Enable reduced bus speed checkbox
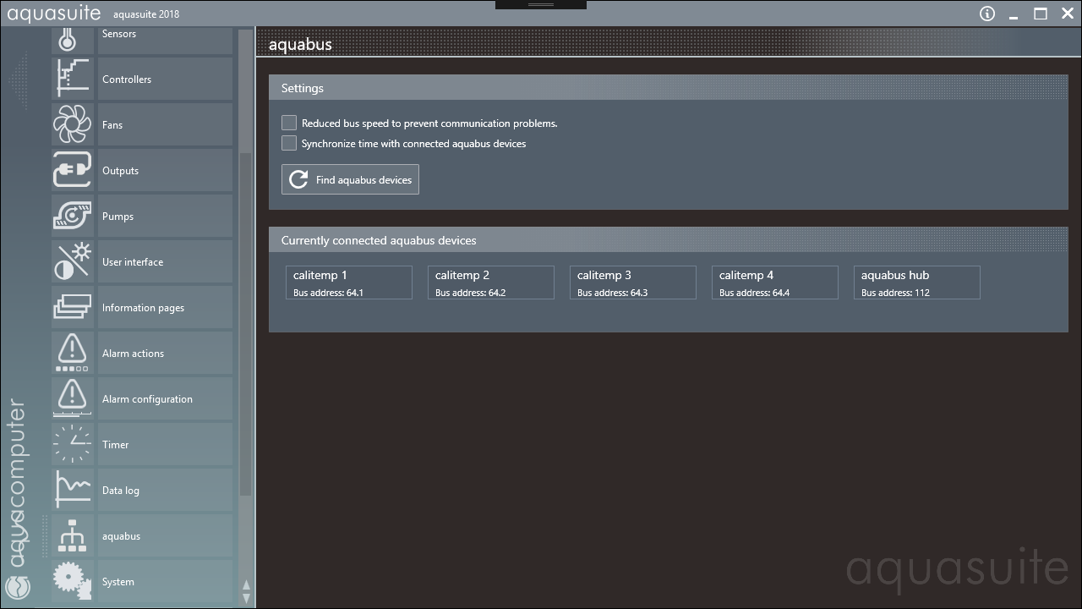Screen dimensions: 1082x609 [289, 123]
